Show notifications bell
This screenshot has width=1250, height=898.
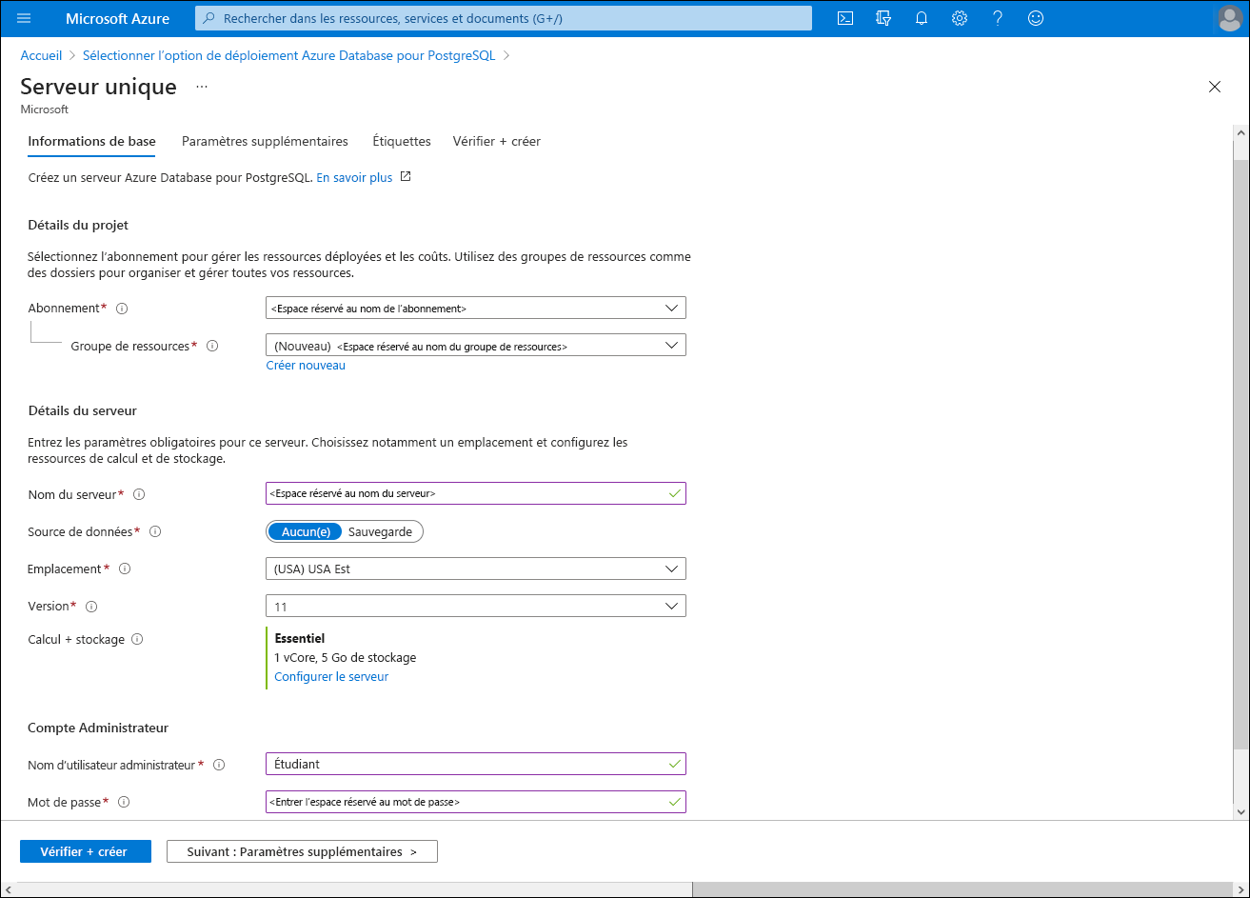click(x=922, y=18)
